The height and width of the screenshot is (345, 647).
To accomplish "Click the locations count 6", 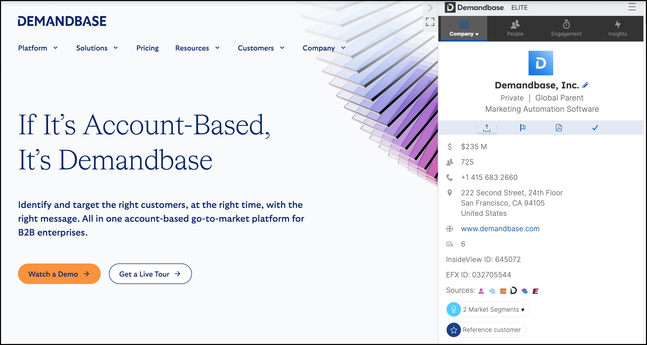I will pos(463,244).
